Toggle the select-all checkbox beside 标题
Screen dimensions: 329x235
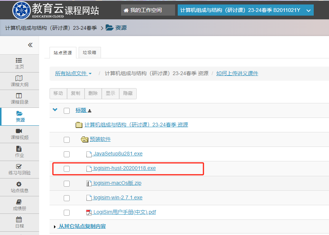pos(67,110)
